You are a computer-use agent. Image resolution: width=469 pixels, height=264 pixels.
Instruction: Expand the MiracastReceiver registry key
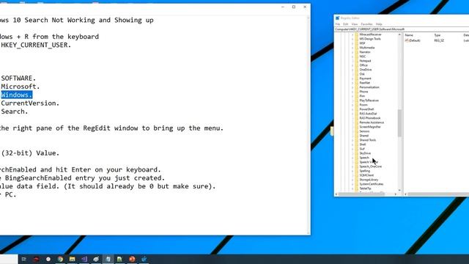(352, 34)
